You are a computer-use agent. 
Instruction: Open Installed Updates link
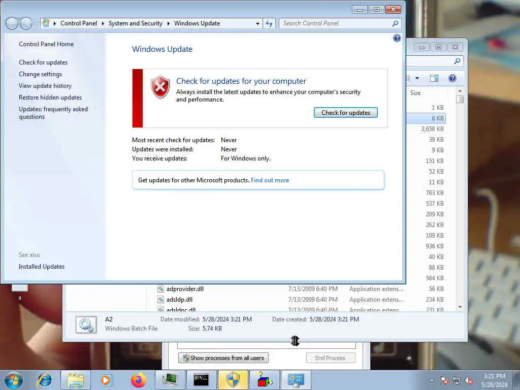coord(42,266)
